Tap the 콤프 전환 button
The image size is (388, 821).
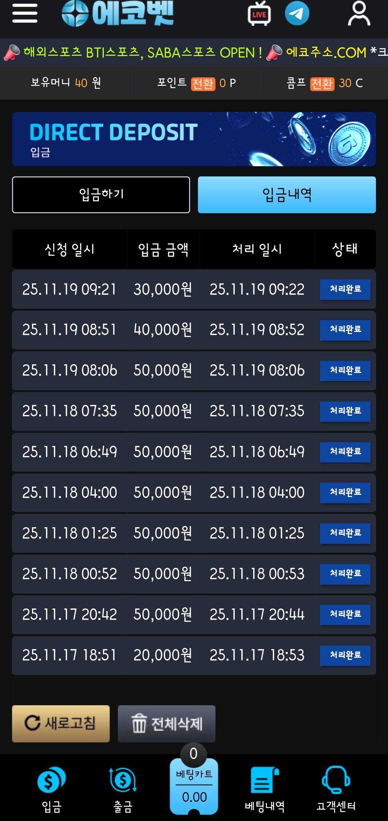point(322,84)
